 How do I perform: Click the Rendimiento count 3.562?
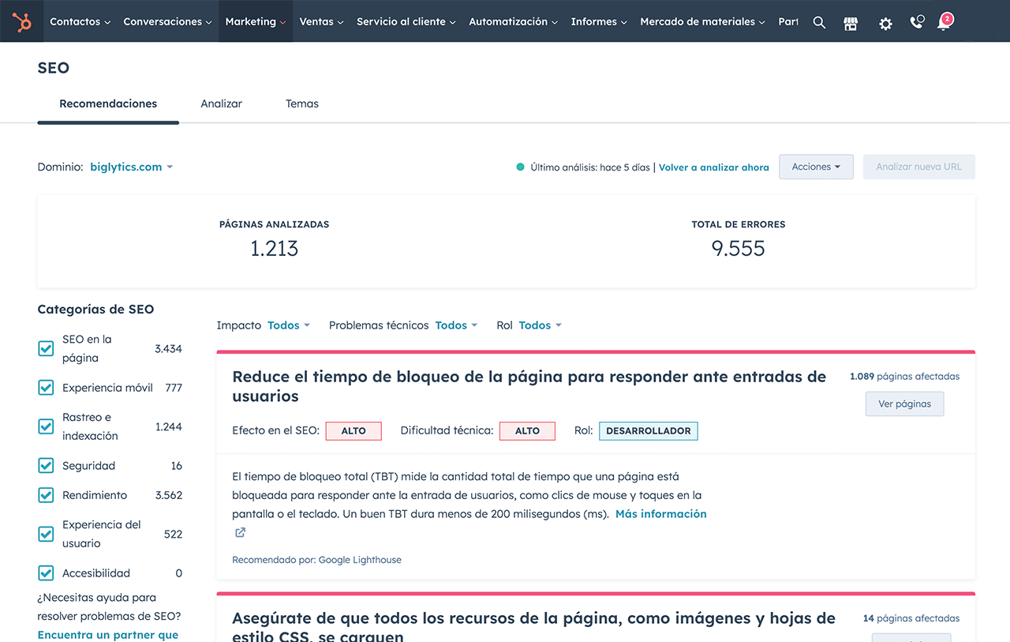[x=168, y=495]
